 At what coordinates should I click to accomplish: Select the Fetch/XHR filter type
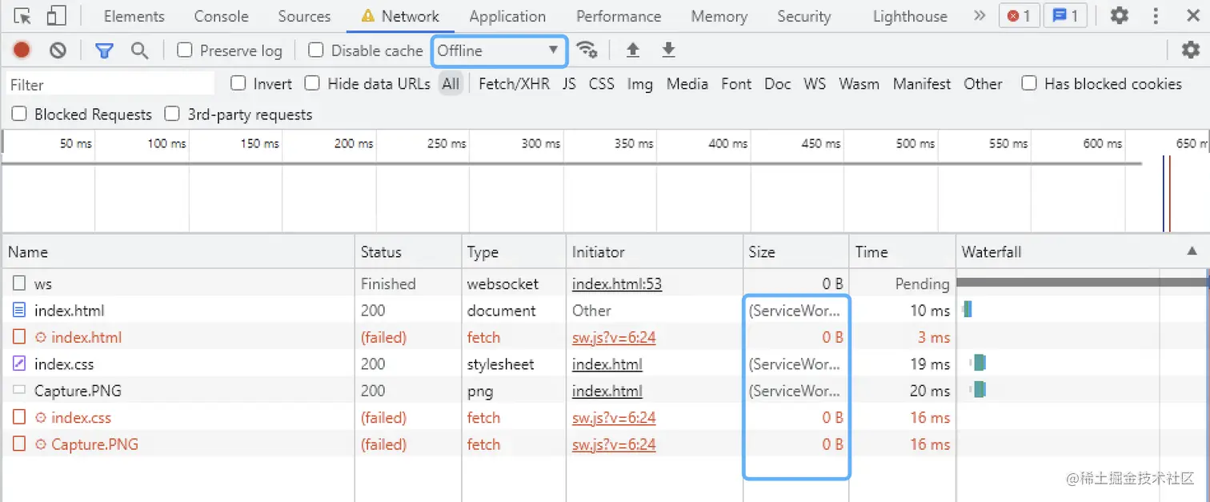tap(514, 84)
